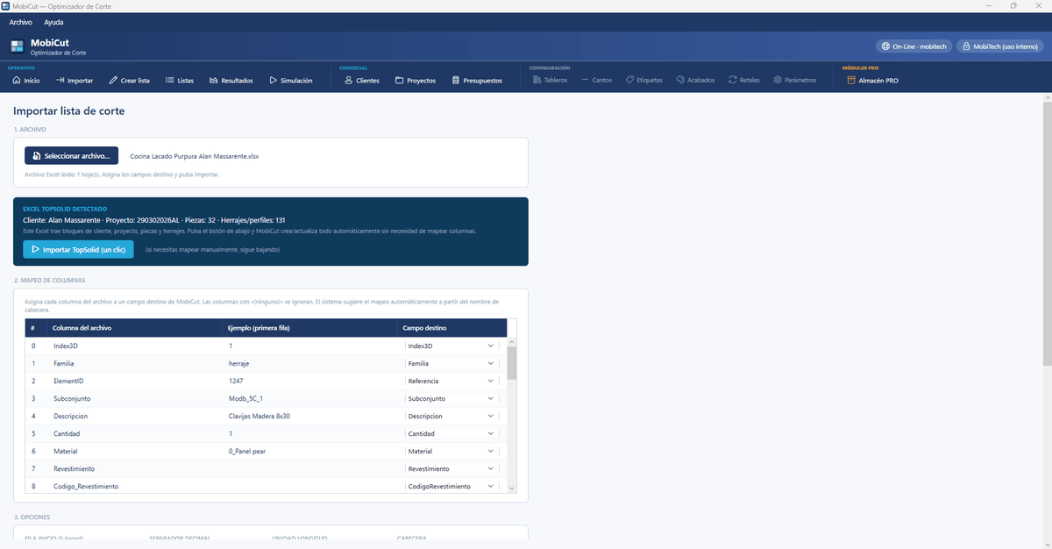
Task: Go to Inicio via the home icon
Action: (17, 81)
